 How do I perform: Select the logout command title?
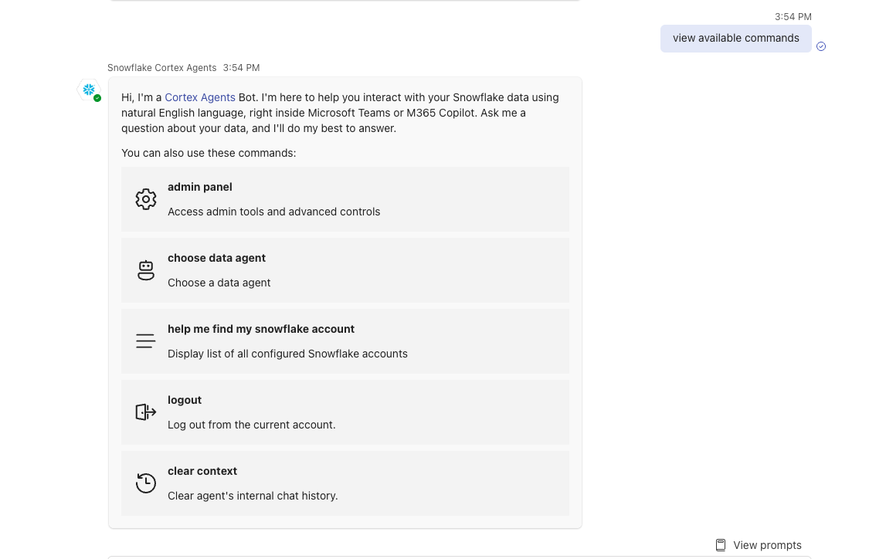point(185,400)
